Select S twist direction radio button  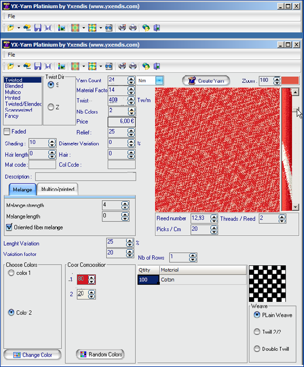click(51, 85)
